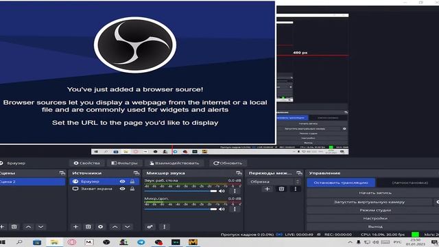Click the CPU: 16.0%, 30.00 fps status

point(383,235)
